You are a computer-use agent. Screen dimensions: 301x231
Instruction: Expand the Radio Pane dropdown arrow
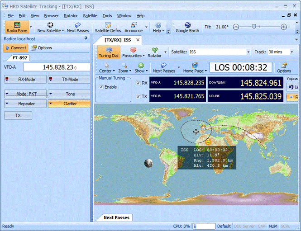[31, 27]
